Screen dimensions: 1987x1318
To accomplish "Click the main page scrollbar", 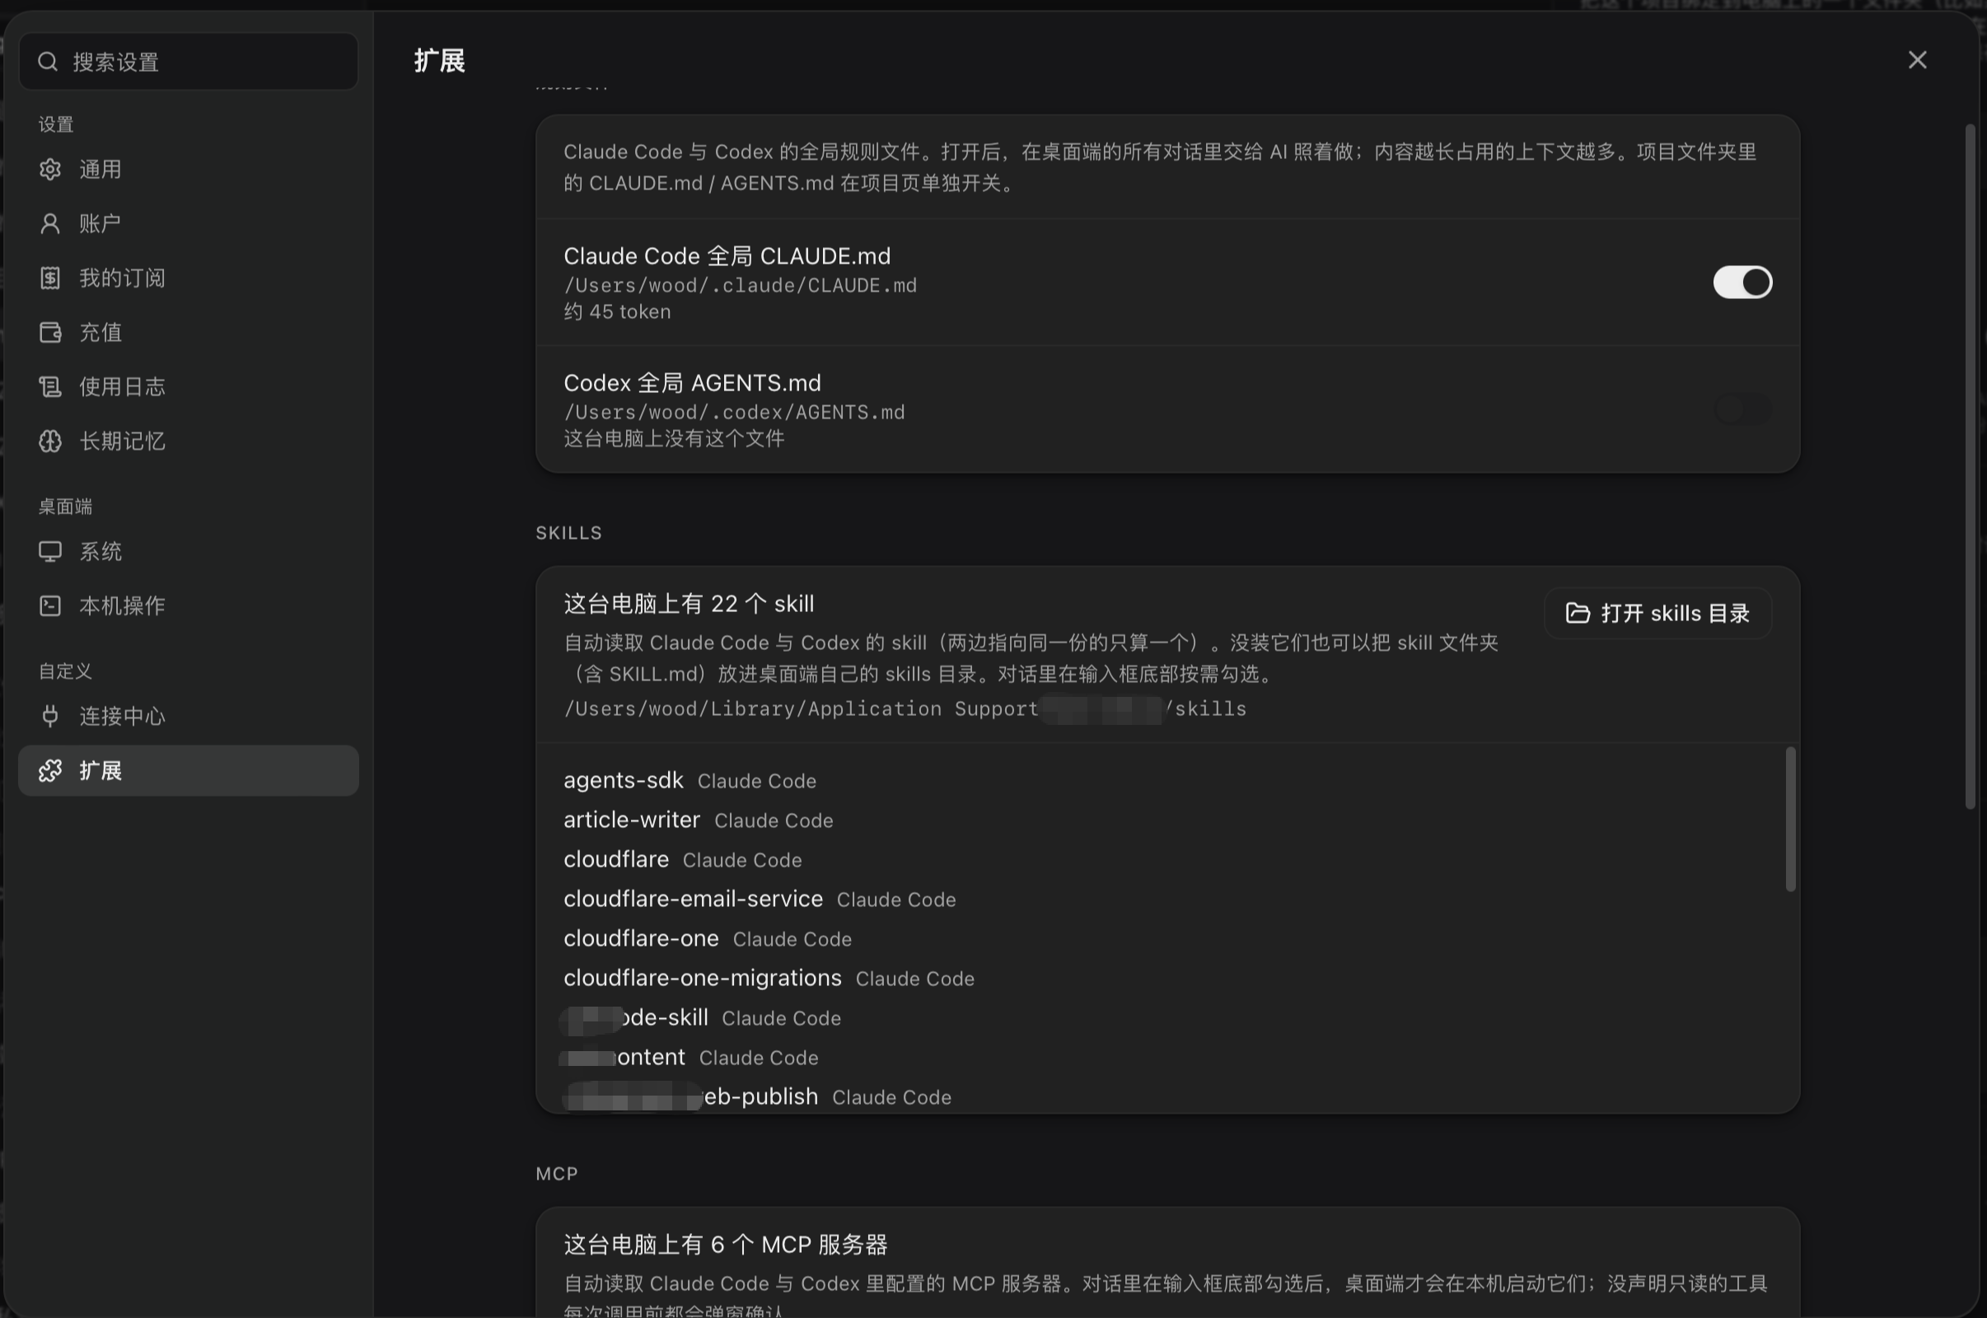I will tap(1970, 466).
